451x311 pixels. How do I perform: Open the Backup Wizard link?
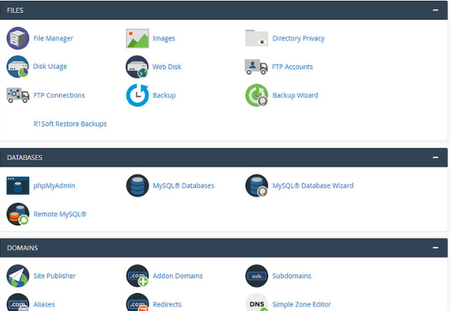click(295, 95)
